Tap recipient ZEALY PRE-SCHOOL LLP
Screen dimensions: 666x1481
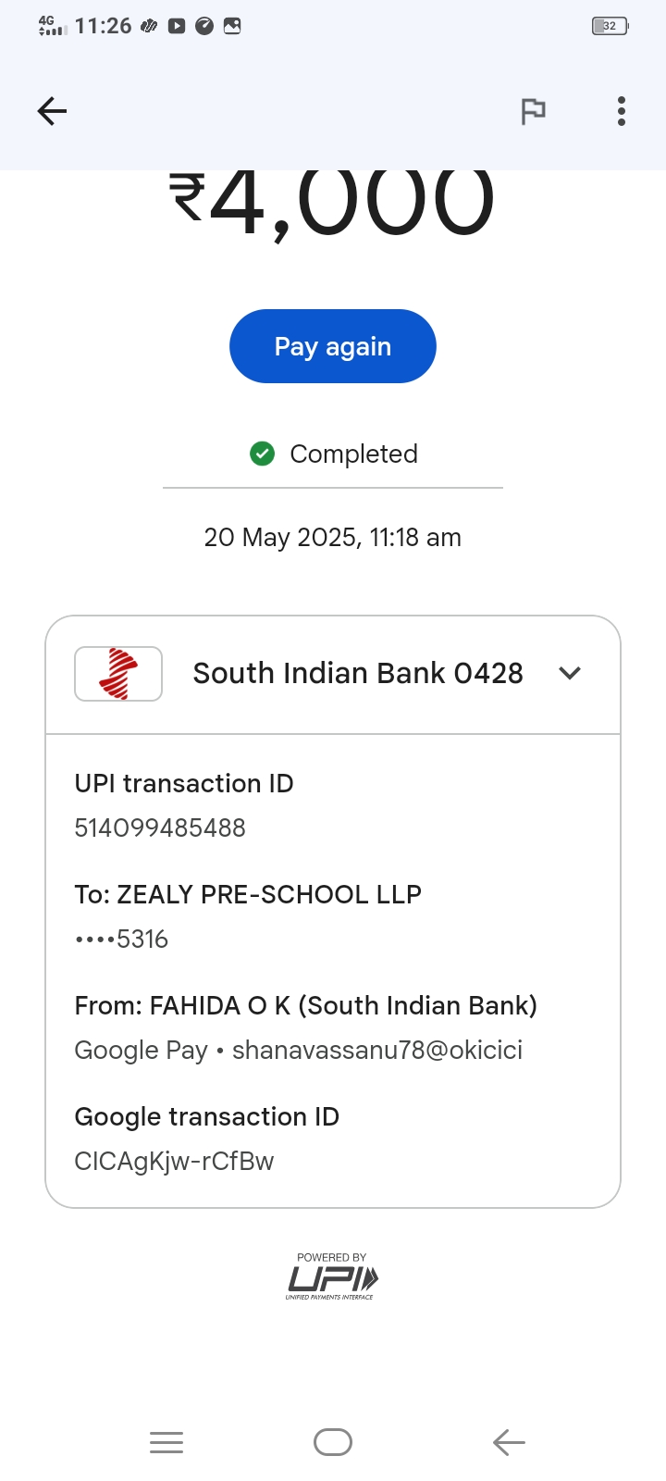click(248, 894)
